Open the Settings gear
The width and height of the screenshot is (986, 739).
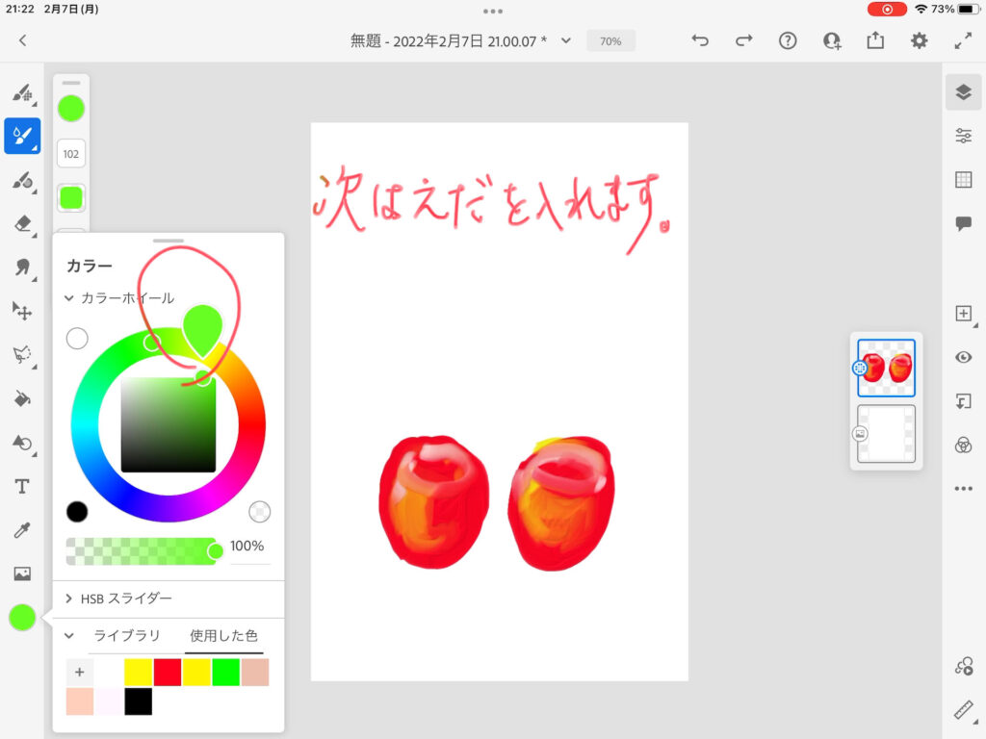[x=920, y=40]
